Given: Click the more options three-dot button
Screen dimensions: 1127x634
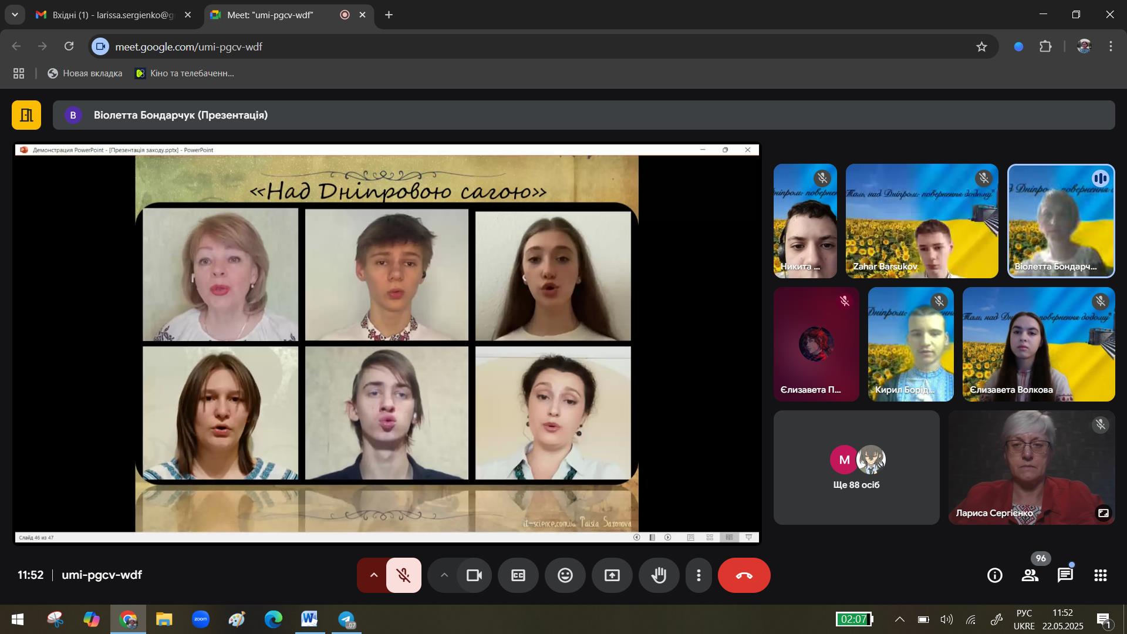Looking at the screenshot, I should (x=699, y=575).
